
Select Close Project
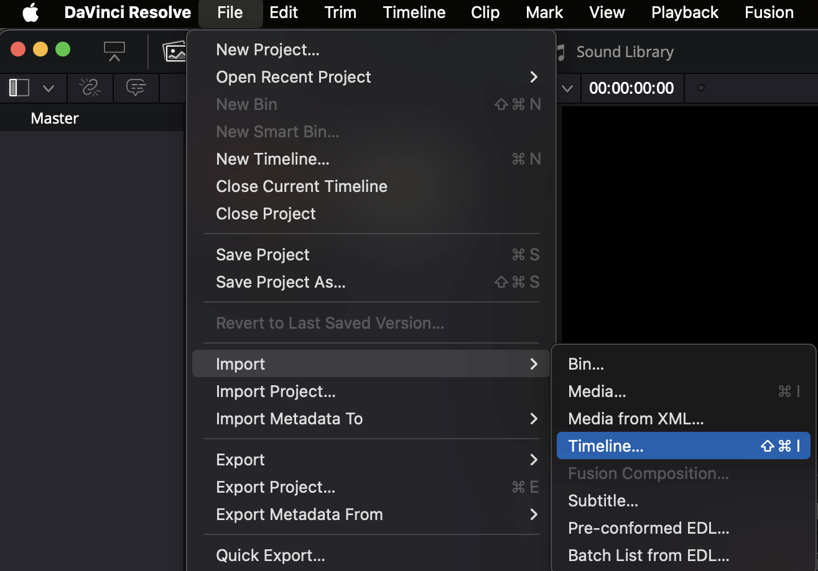tap(371, 214)
